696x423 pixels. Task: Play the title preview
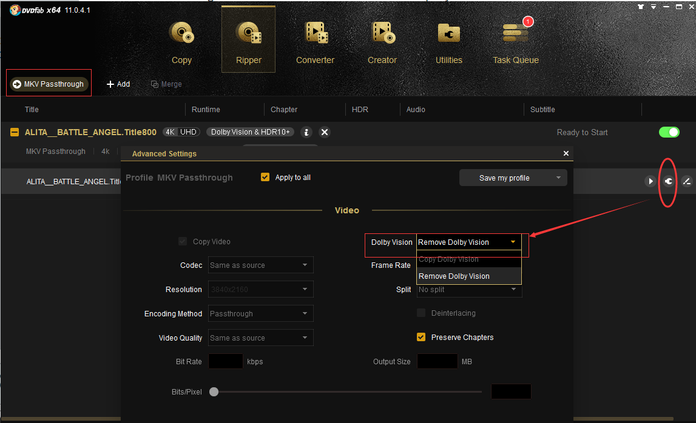650,181
